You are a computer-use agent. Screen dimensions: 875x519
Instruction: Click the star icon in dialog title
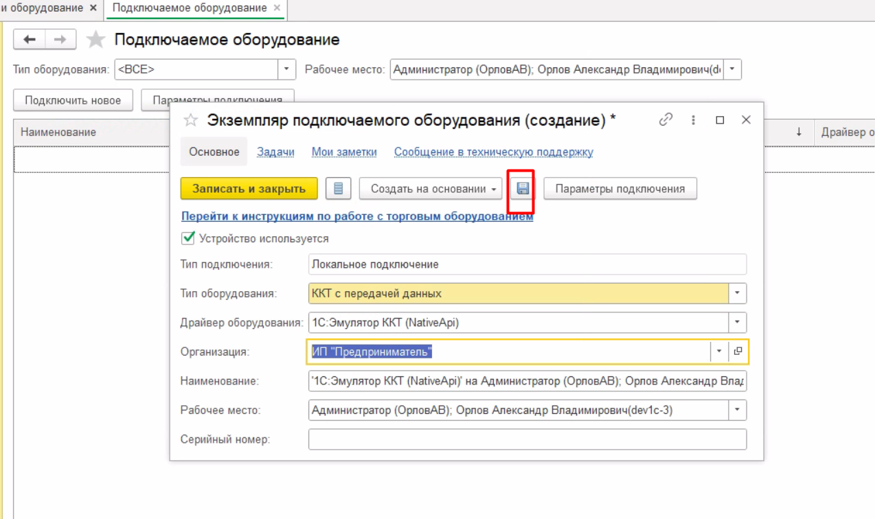point(192,121)
